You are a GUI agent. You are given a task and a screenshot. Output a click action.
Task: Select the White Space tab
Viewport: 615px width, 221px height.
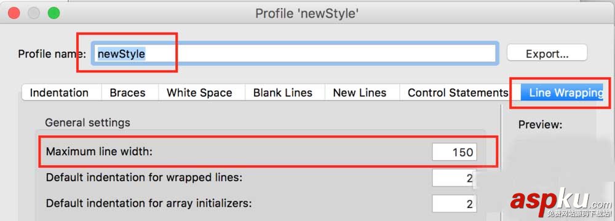pyautogui.click(x=199, y=93)
